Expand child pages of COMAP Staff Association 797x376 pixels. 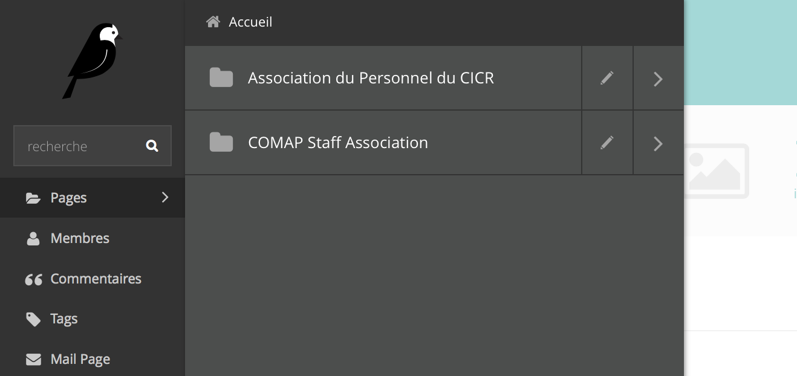tap(659, 143)
